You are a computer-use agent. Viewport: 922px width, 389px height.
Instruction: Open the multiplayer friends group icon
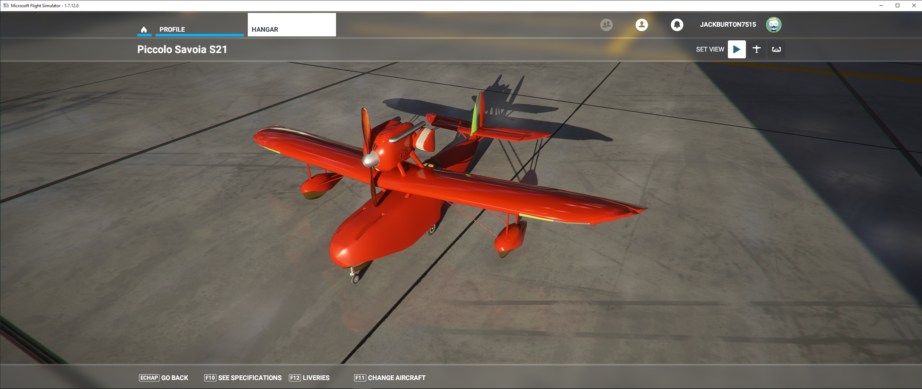(607, 24)
